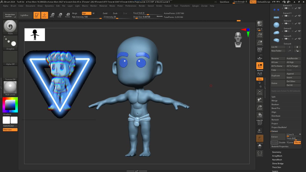Expand the Remesh subpalette
This screenshot has width=306, height=172.
click(275, 120)
